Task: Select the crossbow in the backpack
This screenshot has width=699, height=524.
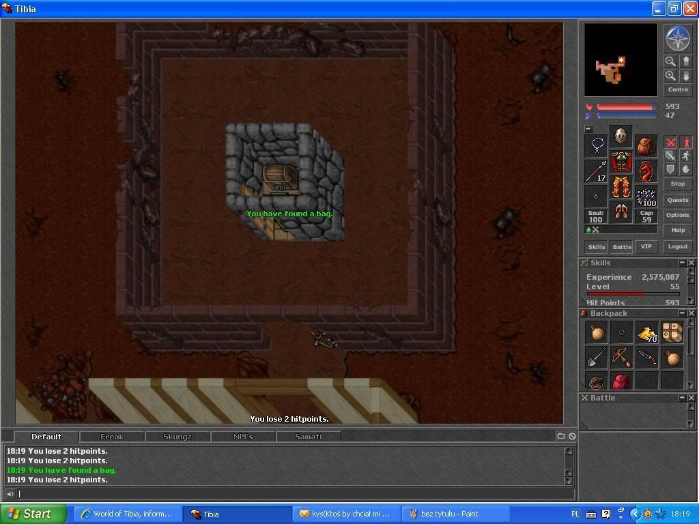Action: tap(621, 358)
